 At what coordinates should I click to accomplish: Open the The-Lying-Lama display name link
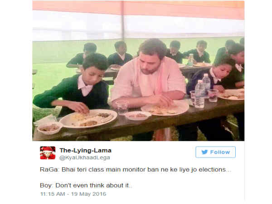coord(86,151)
